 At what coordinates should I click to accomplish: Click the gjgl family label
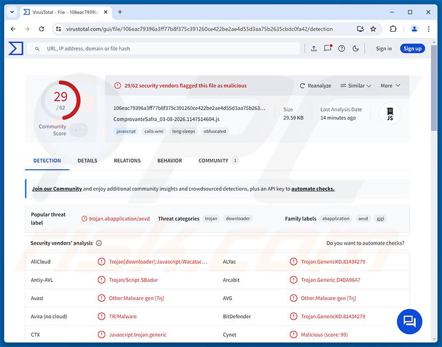[x=380, y=218]
